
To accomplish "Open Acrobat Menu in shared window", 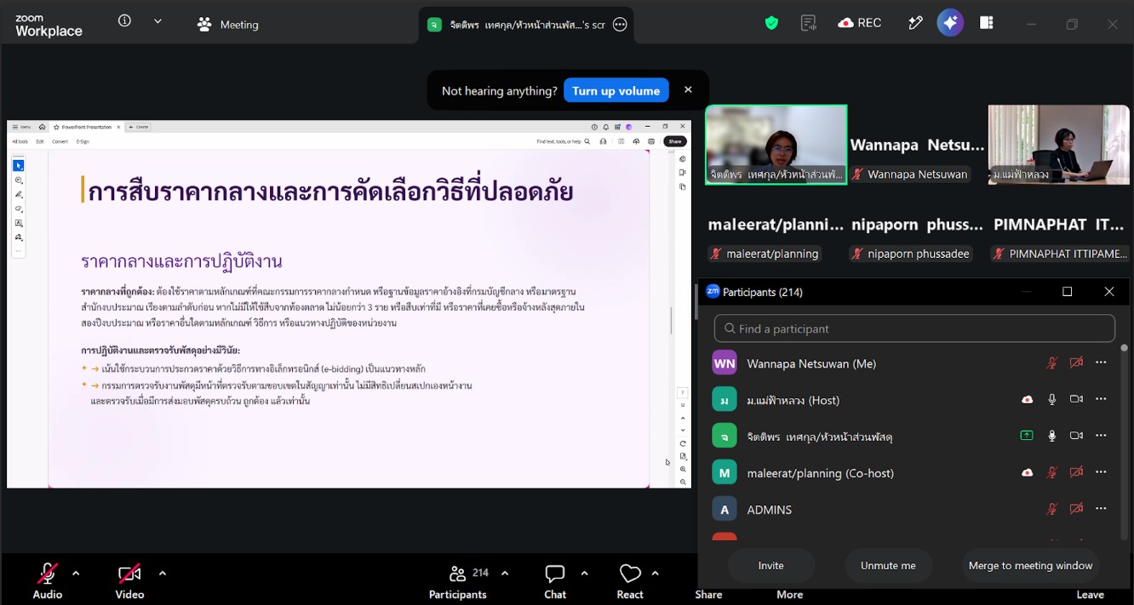I will tap(22, 127).
